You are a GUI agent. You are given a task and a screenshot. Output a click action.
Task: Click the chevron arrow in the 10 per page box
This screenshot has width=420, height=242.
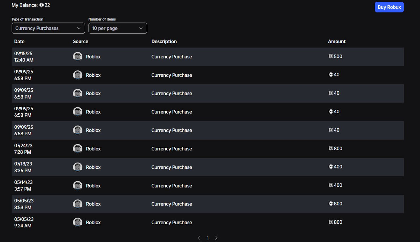pyautogui.click(x=141, y=28)
